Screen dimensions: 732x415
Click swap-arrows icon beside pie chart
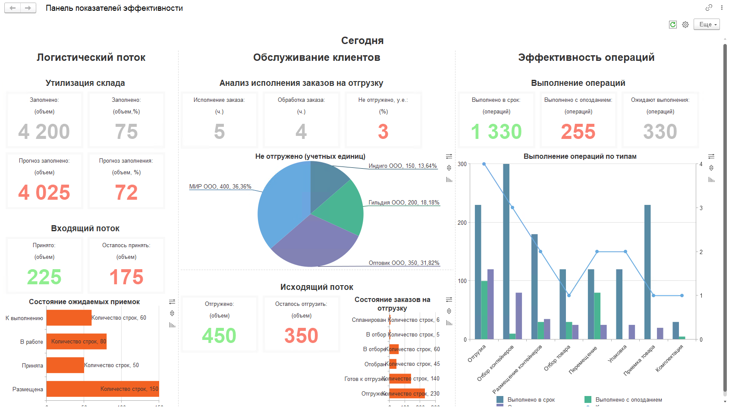pos(449,156)
